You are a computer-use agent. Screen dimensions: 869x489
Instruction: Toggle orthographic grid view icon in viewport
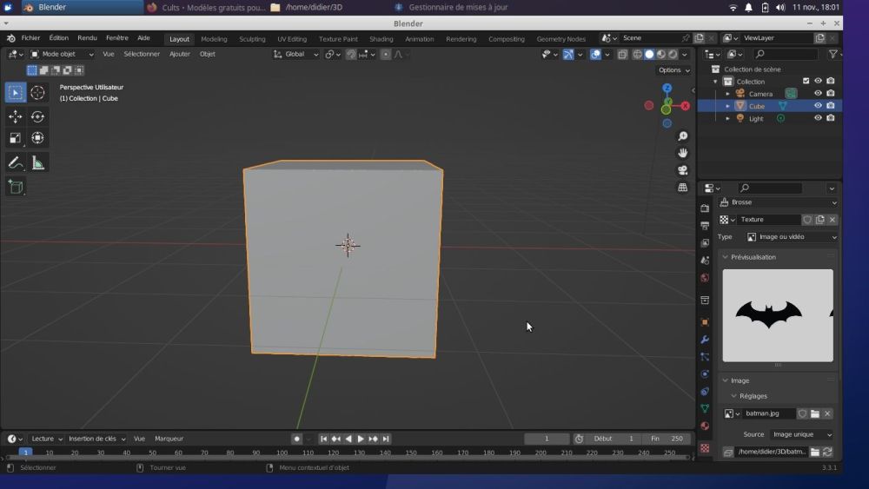[x=683, y=187]
